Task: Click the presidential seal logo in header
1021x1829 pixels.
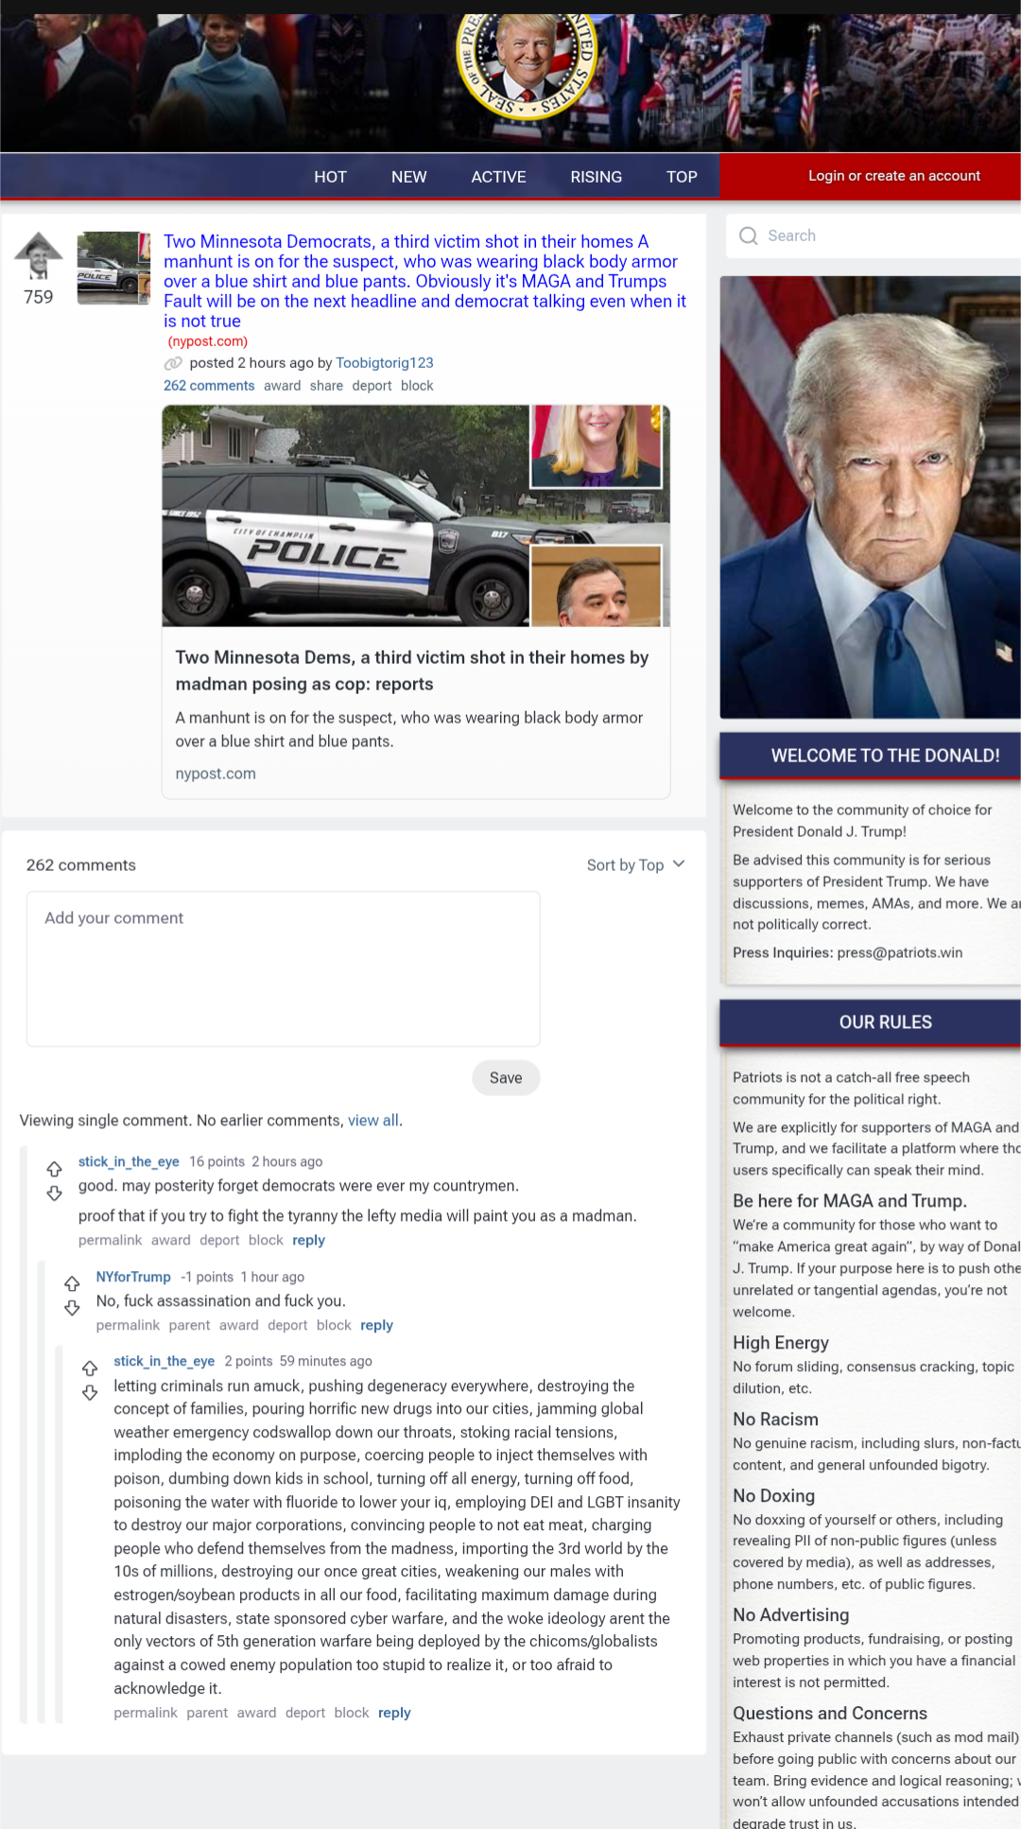Action: (526, 64)
